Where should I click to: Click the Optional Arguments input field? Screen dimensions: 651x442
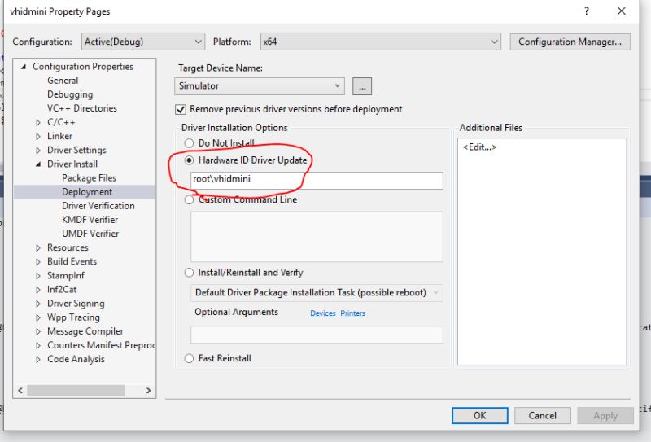point(317,335)
